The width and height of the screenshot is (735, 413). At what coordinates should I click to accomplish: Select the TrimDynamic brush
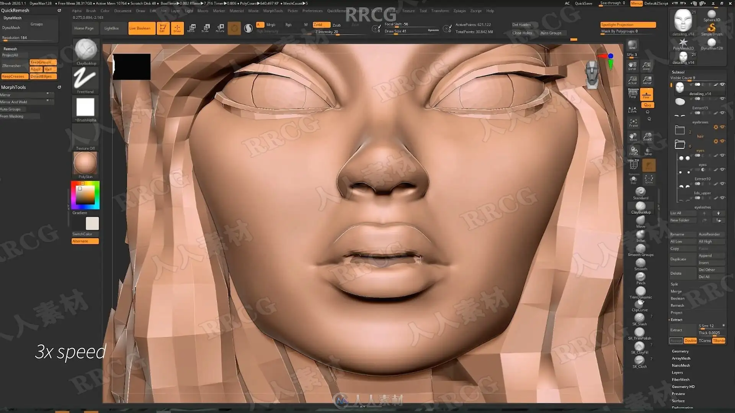click(640, 292)
